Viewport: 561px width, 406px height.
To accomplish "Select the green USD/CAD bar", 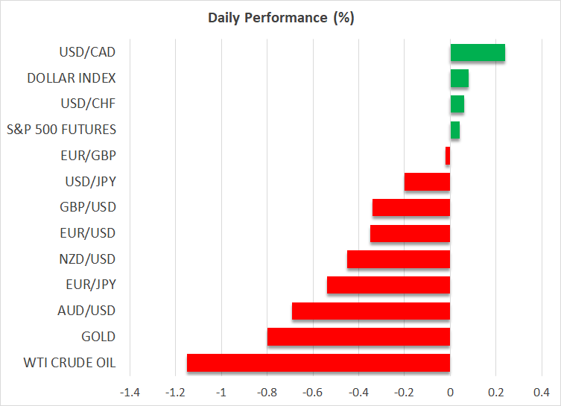I will point(478,53).
